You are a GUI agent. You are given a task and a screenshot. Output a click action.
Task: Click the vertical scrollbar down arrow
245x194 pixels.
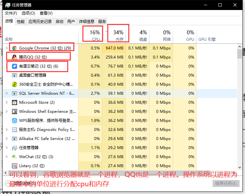tap(240, 167)
